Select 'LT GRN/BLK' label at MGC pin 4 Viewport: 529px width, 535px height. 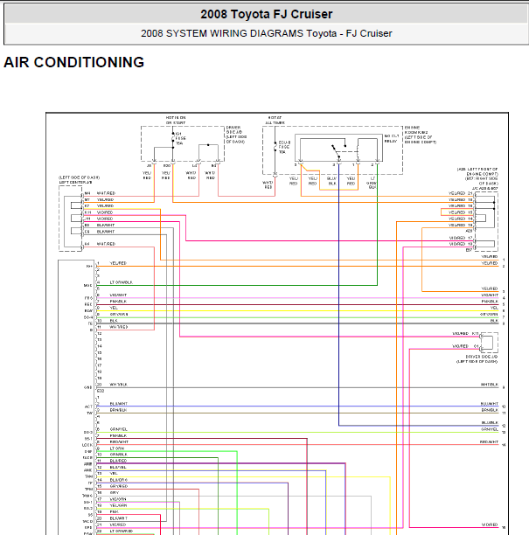122,282
